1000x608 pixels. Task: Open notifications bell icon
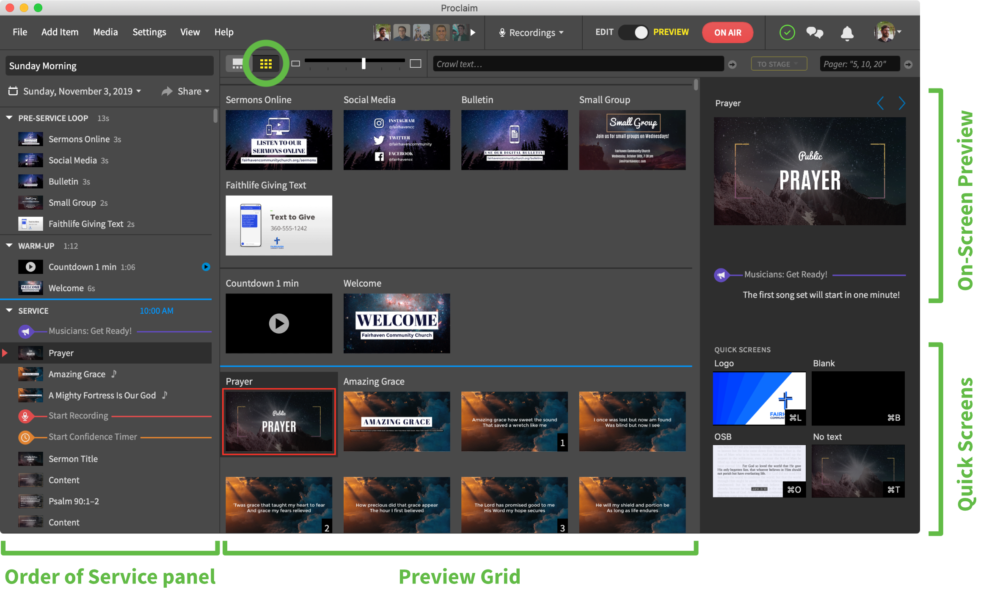(847, 33)
